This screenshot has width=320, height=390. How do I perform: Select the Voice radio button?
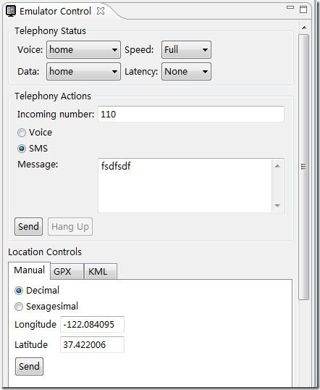coord(22,133)
